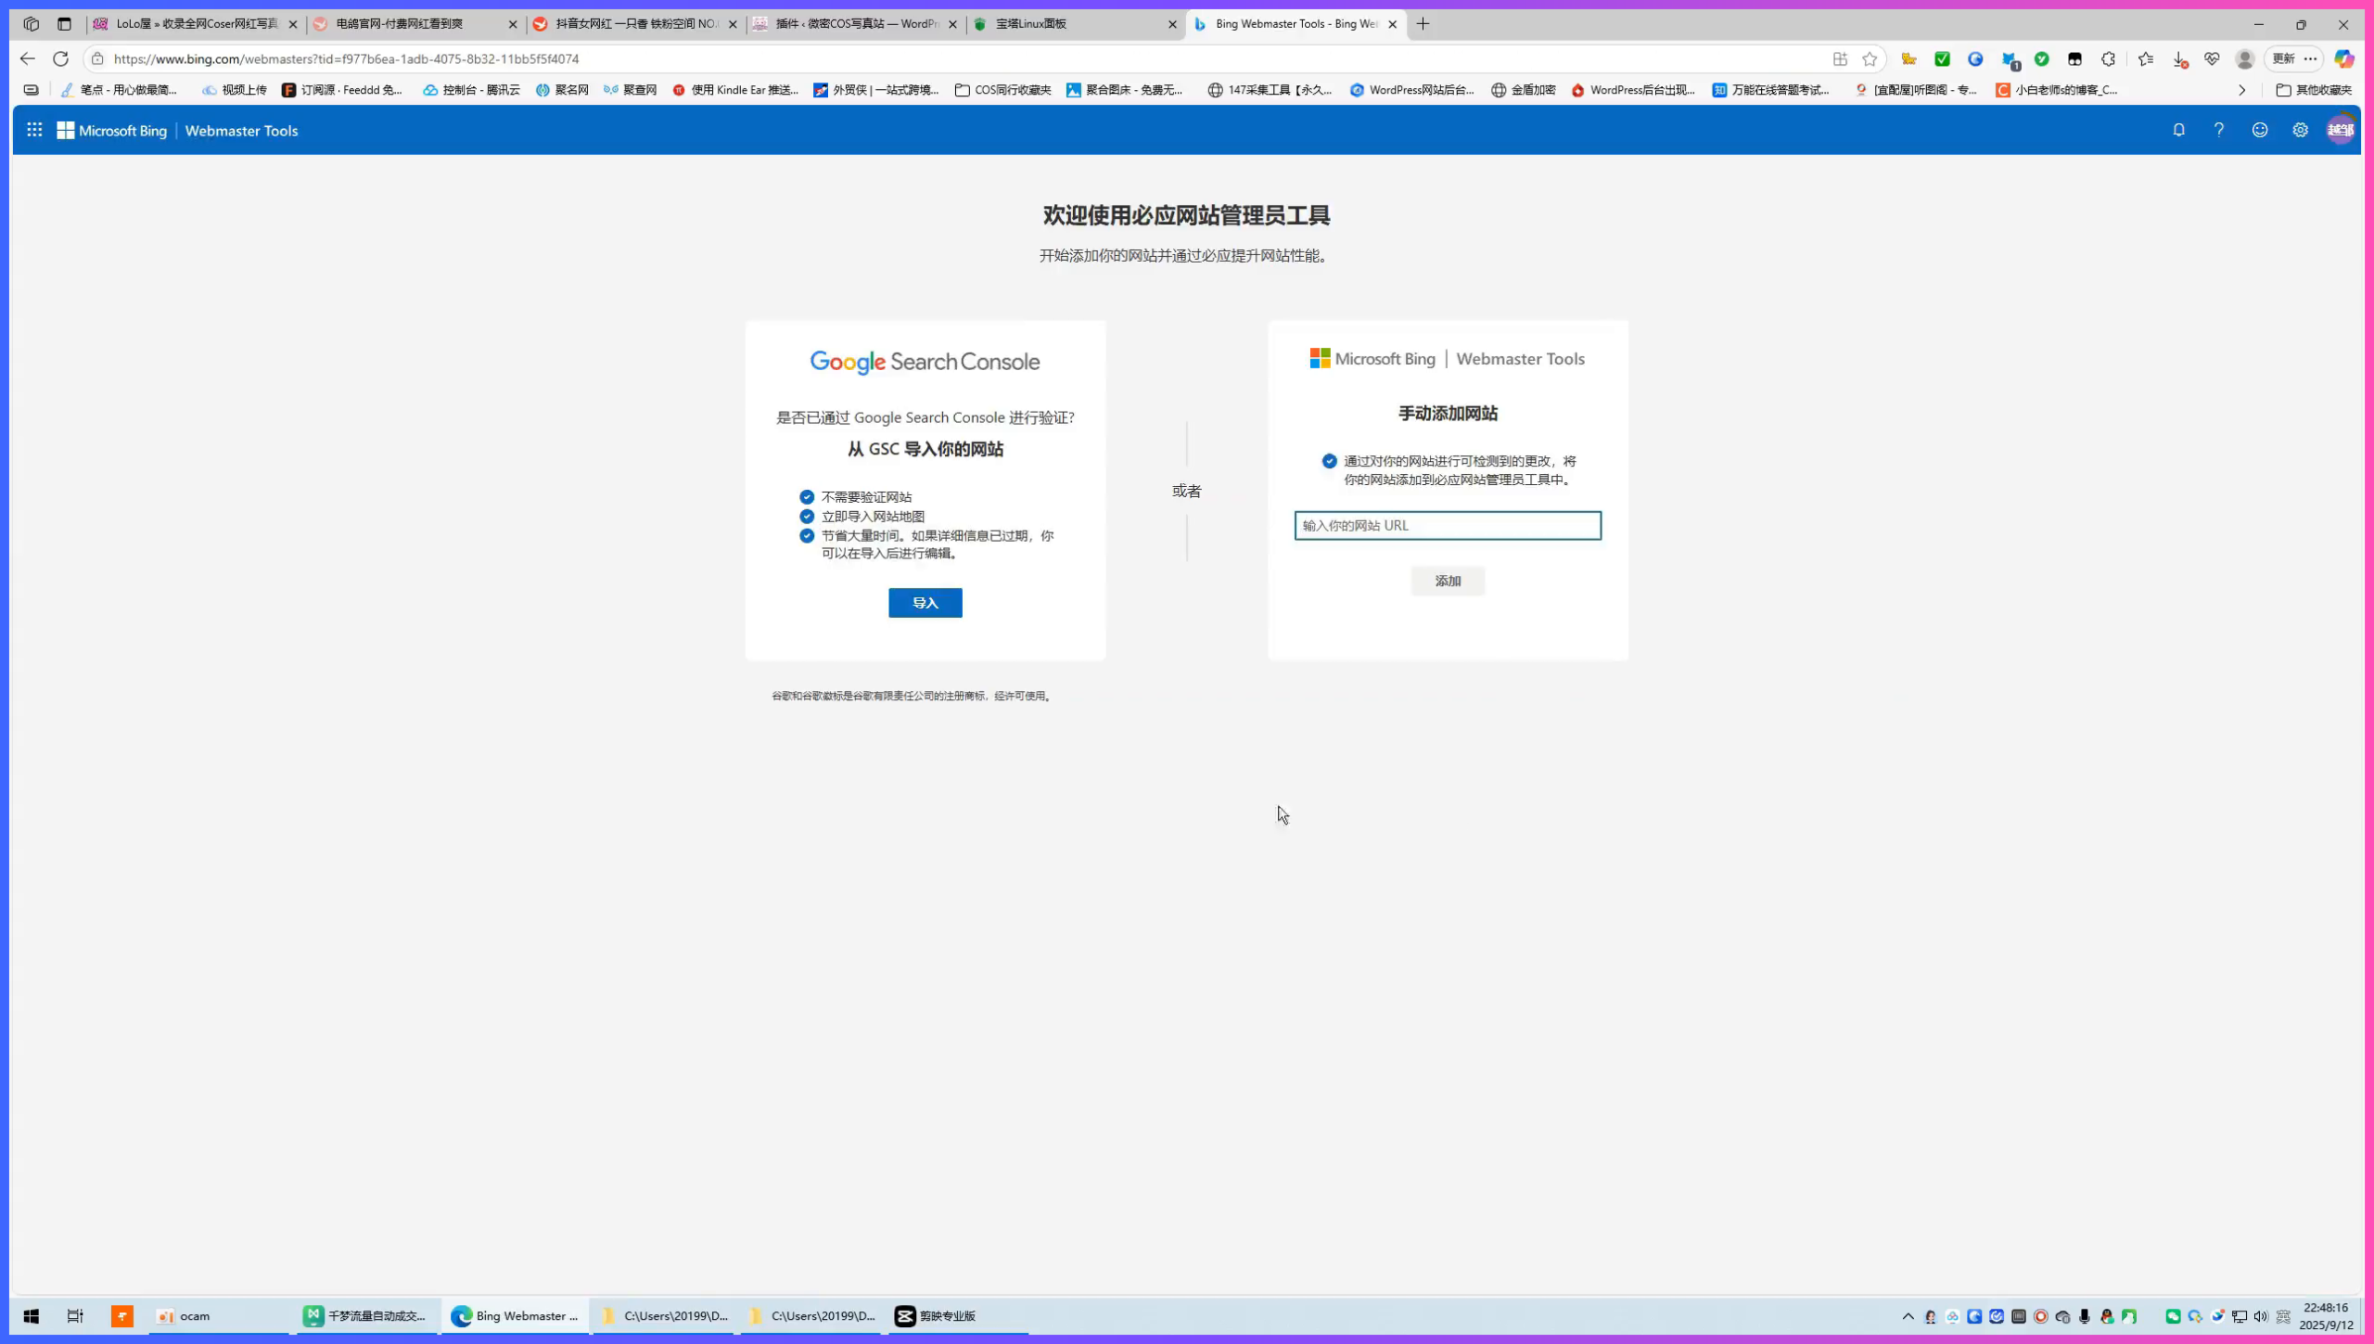Click the 更新 browser update button

point(2283,58)
